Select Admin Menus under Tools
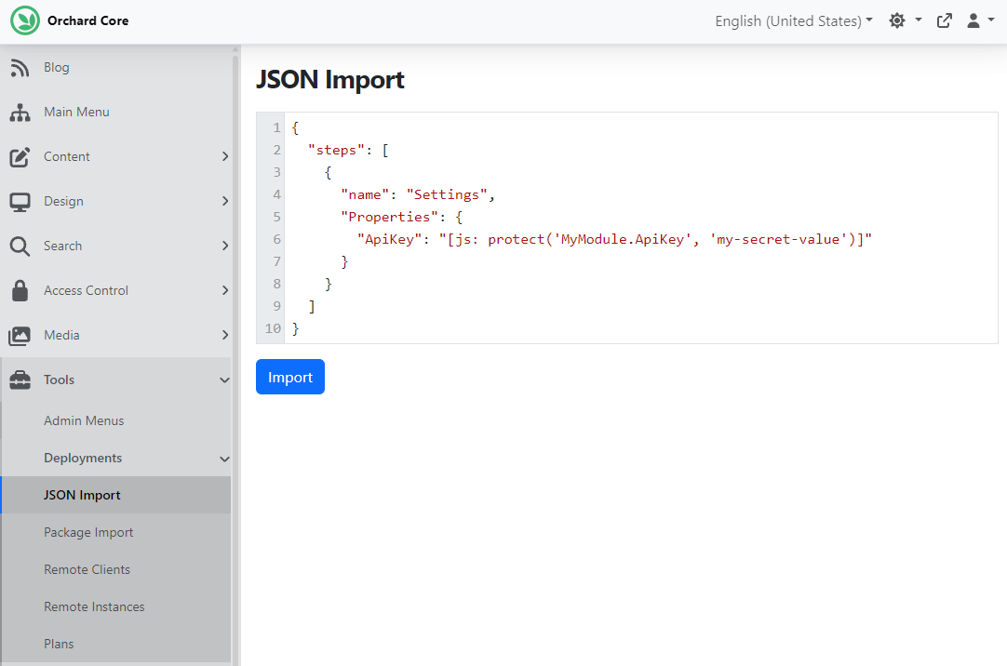Screen dimensions: 1007x666 tap(84, 421)
